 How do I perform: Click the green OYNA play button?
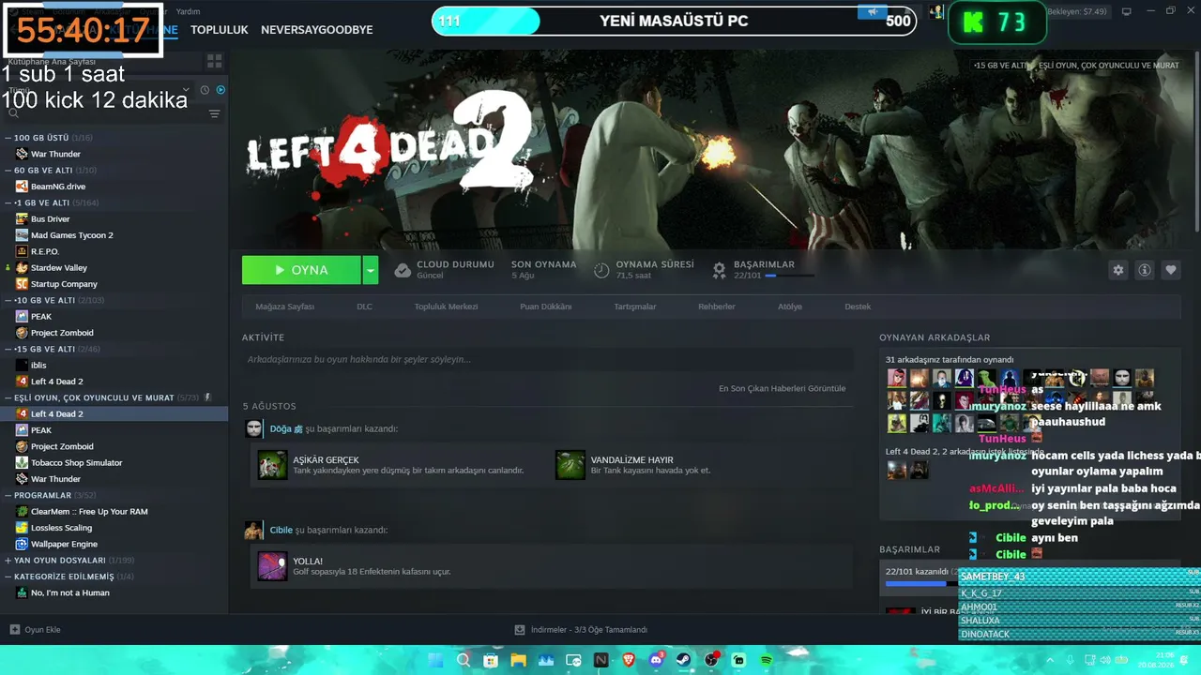301,270
